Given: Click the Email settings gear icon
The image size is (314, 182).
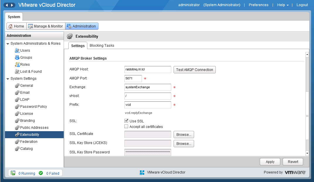Looking at the screenshot, I should [x=17, y=93].
